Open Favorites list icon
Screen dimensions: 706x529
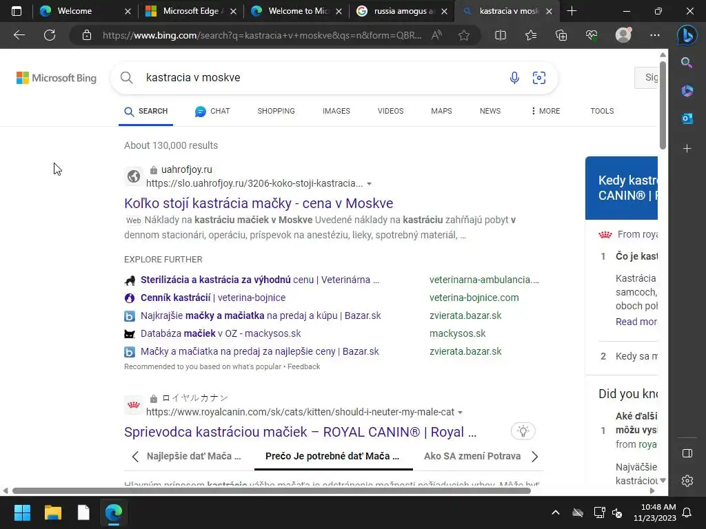click(x=531, y=35)
